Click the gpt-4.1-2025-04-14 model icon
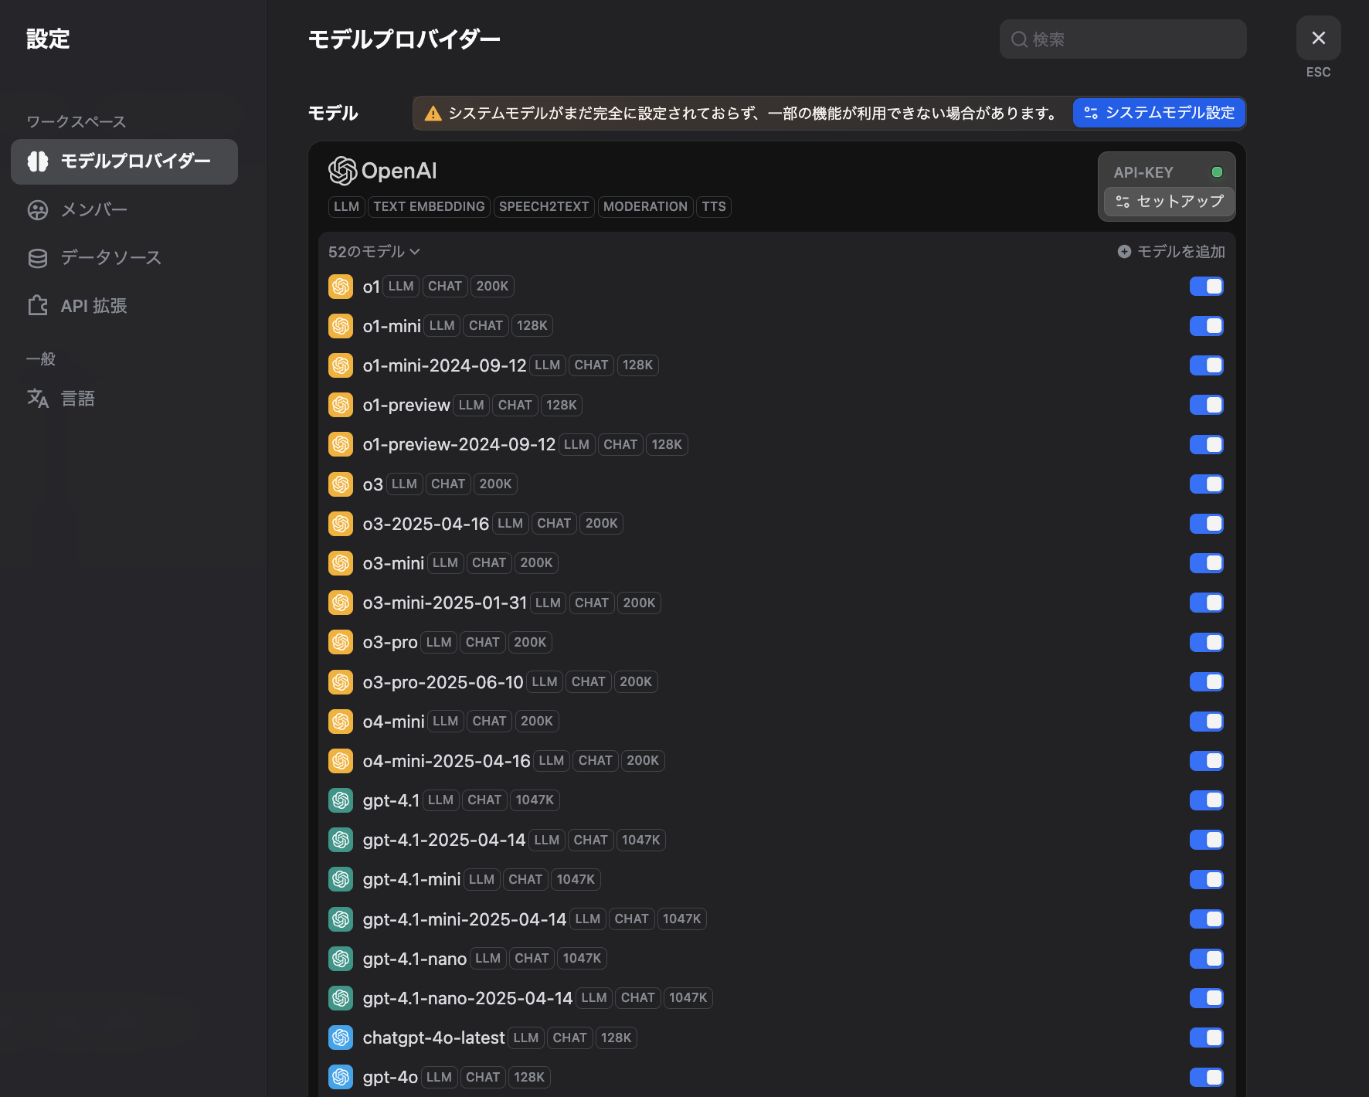The width and height of the screenshot is (1369, 1097). (x=341, y=840)
